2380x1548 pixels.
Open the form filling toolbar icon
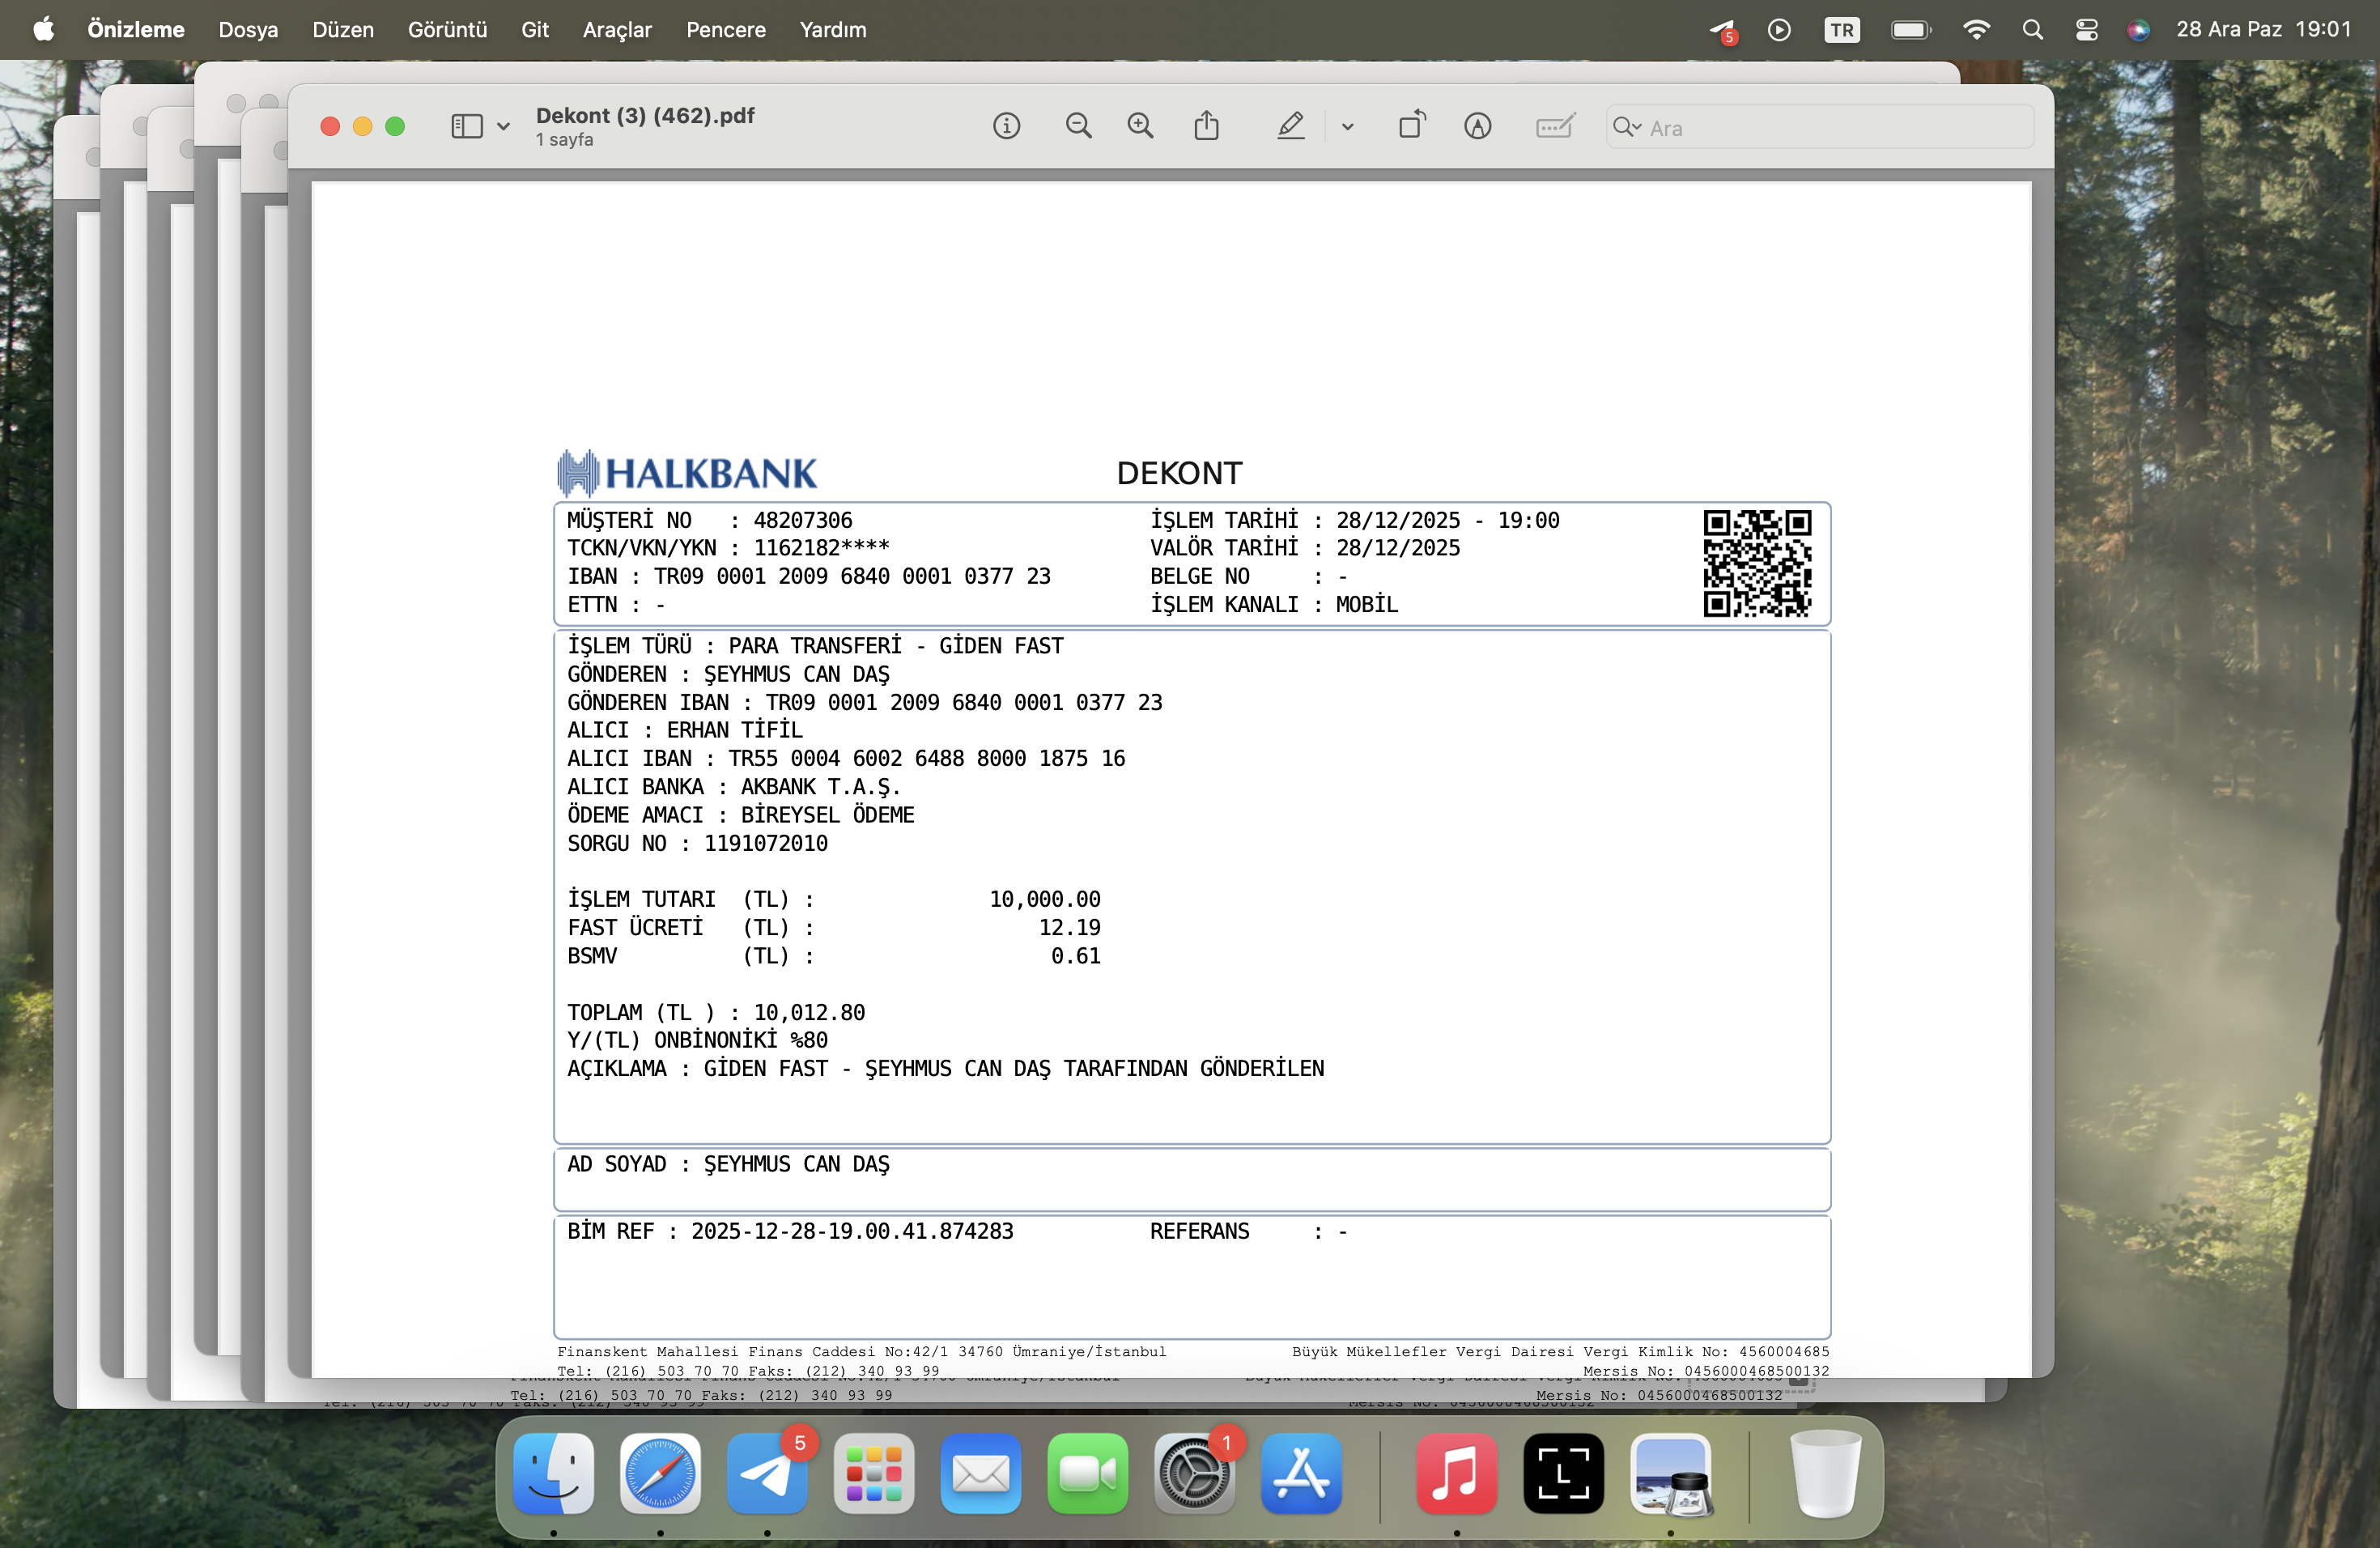pyautogui.click(x=1555, y=126)
